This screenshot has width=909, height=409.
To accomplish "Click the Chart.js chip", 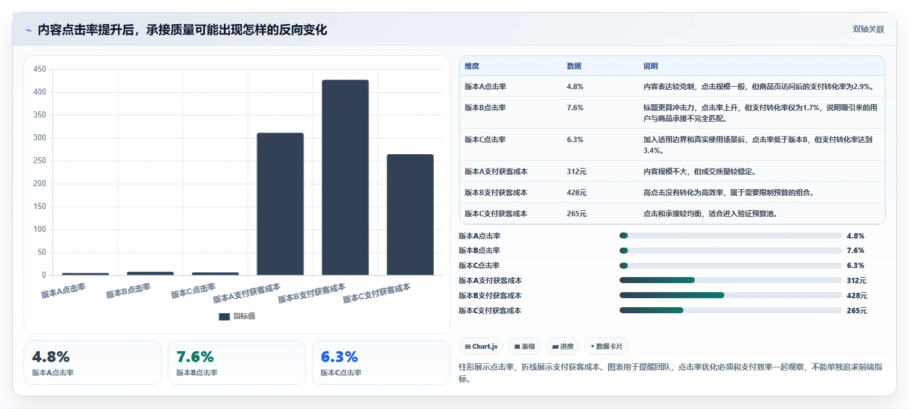I will click(481, 346).
